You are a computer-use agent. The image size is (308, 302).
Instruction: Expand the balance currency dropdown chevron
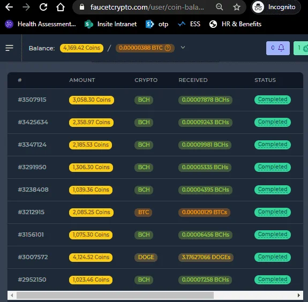coord(183,48)
